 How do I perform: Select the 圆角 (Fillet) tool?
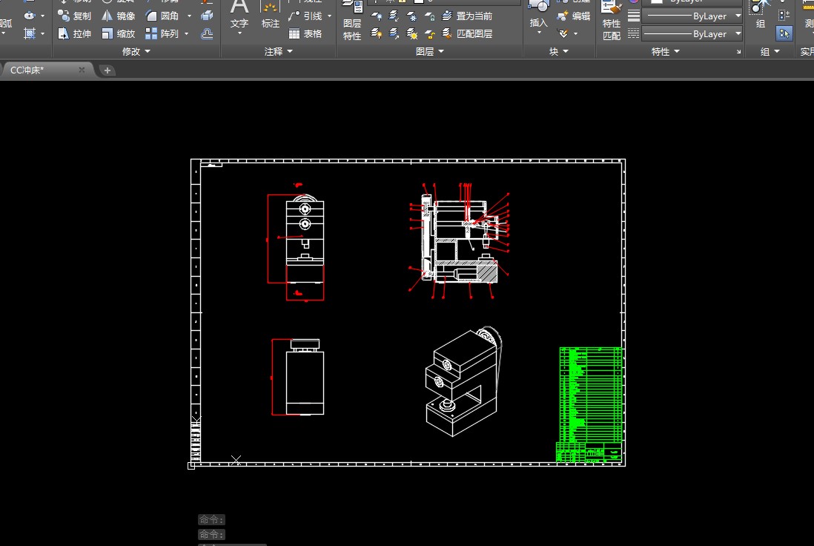162,16
